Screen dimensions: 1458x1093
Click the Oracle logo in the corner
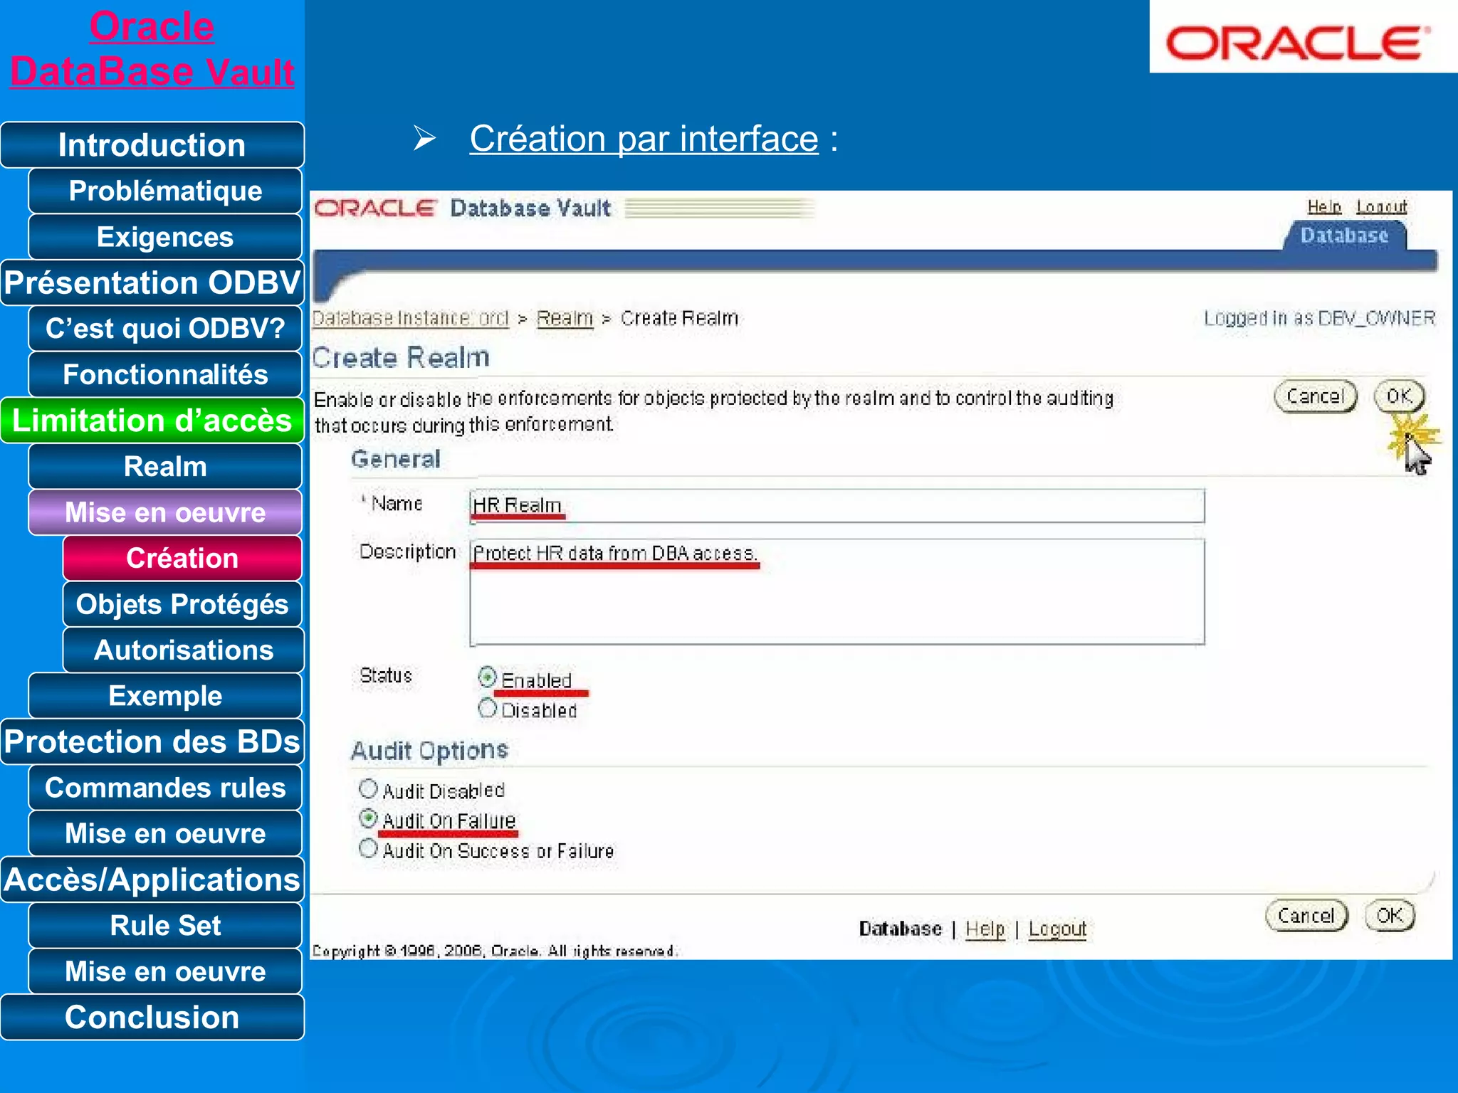pos(1299,43)
